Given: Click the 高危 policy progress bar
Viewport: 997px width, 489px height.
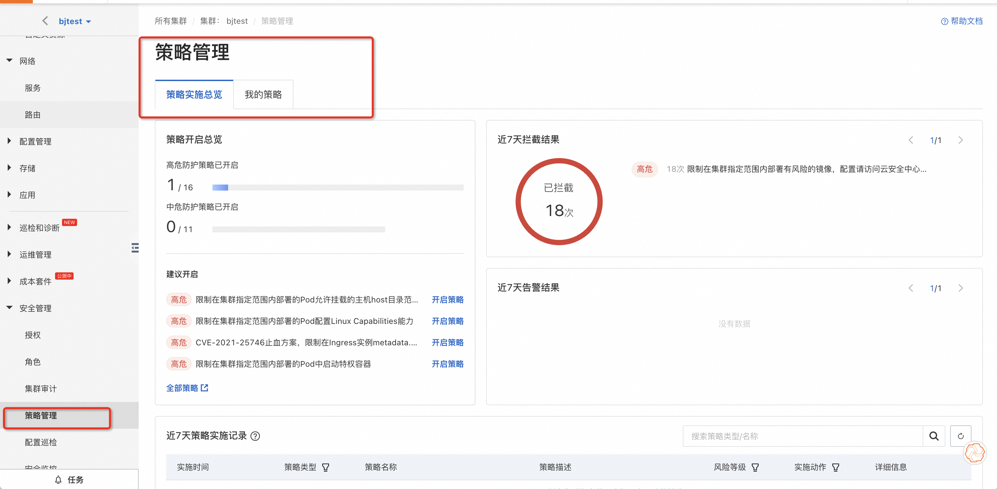Looking at the screenshot, I should 337,188.
